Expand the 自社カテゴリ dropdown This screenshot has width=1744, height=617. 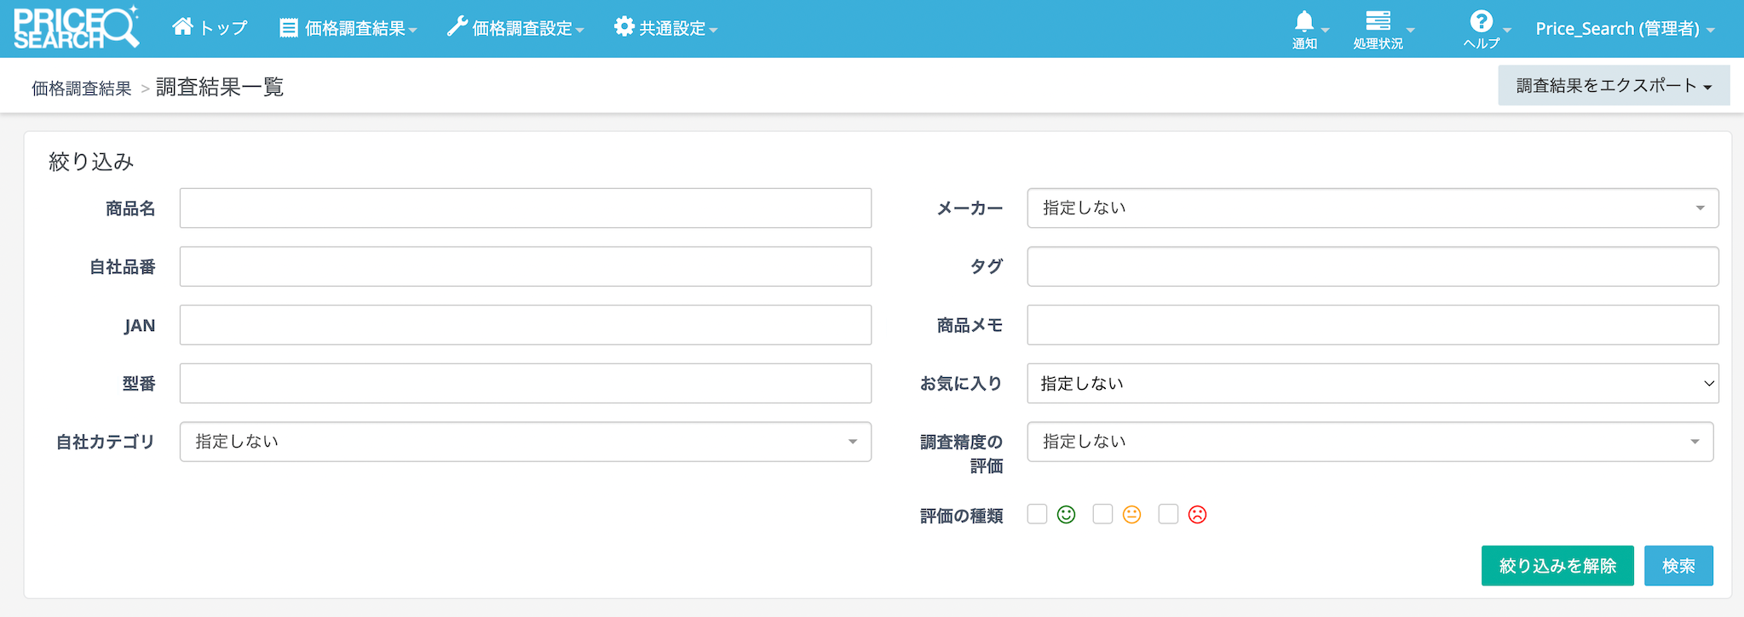[x=525, y=442]
